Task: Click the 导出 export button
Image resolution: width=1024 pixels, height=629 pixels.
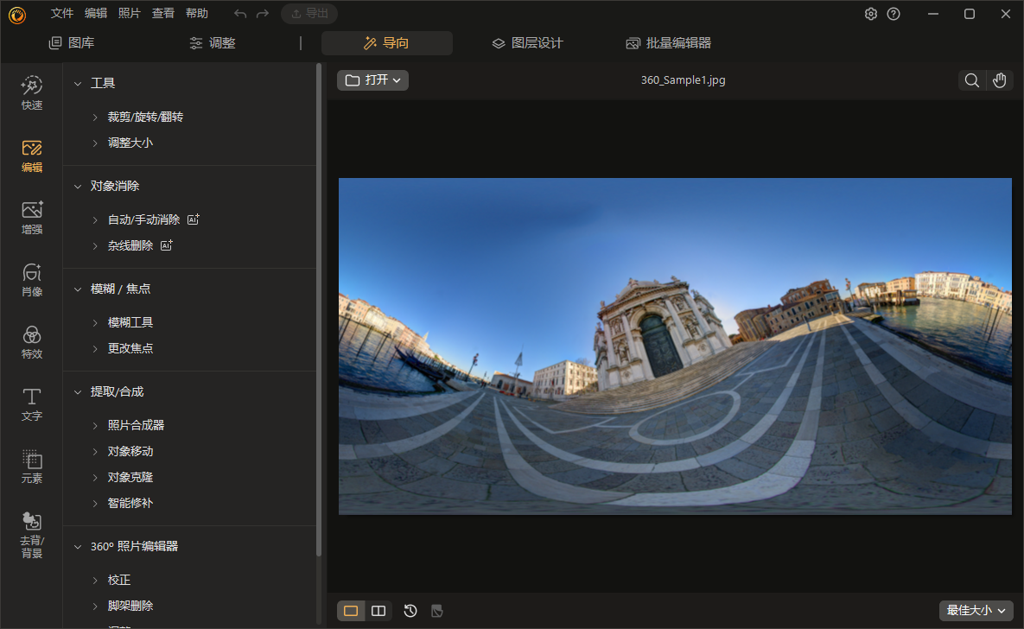Action: (309, 13)
